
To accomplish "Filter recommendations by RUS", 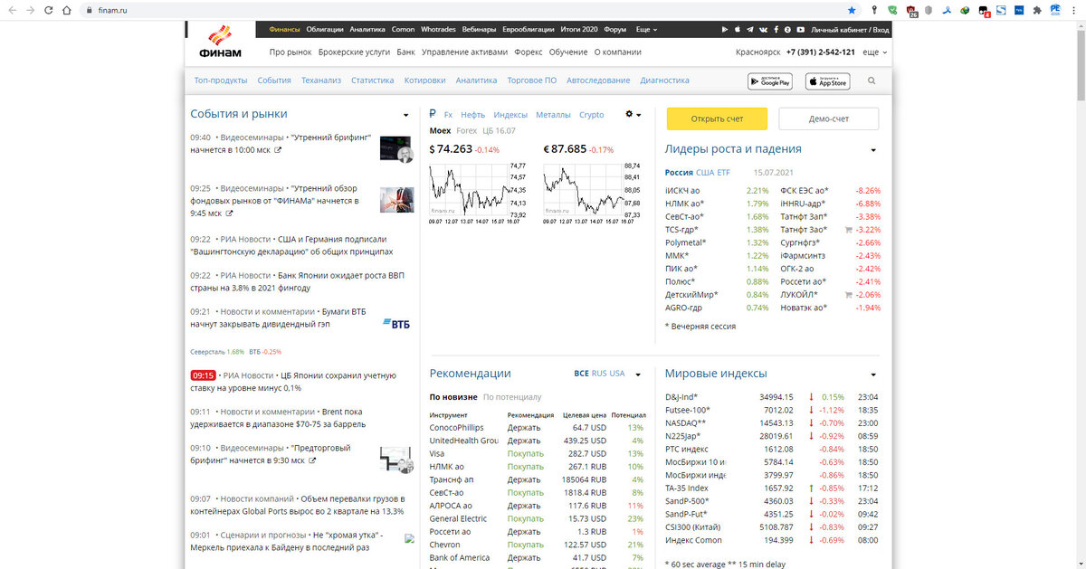I will 600,374.
